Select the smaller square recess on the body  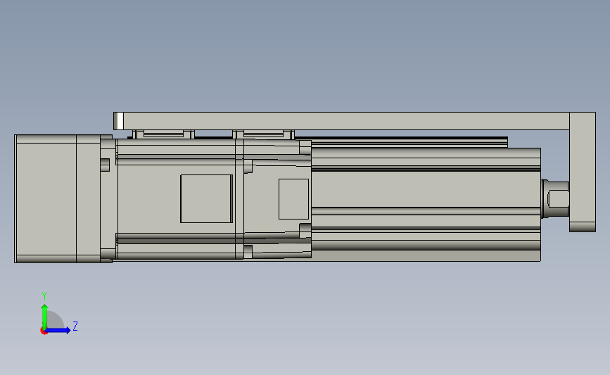293,199
